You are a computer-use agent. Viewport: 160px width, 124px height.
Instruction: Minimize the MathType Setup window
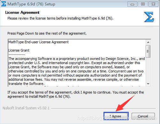(132, 4)
